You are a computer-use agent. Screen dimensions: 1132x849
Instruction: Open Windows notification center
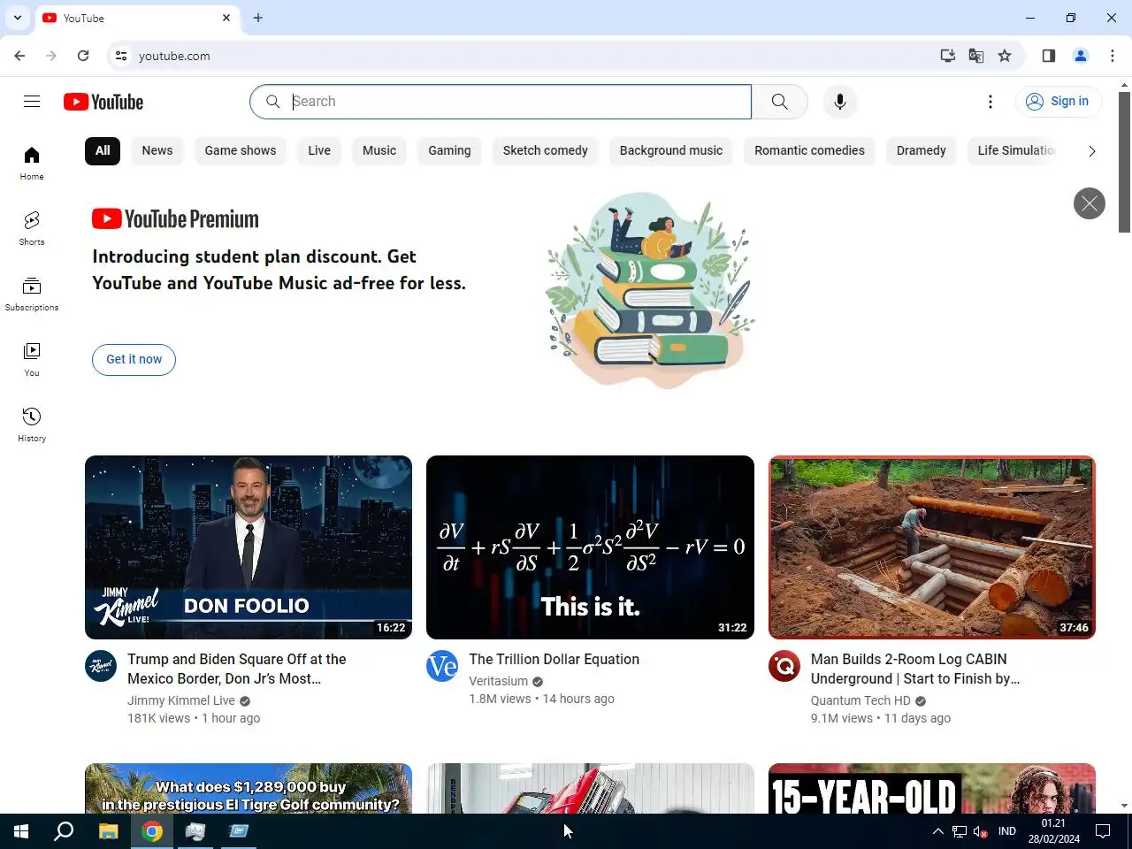[1104, 831]
